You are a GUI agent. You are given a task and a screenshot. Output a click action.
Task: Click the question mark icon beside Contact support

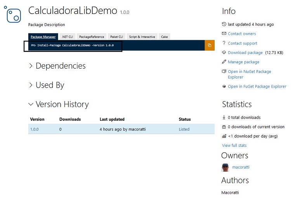224,43
